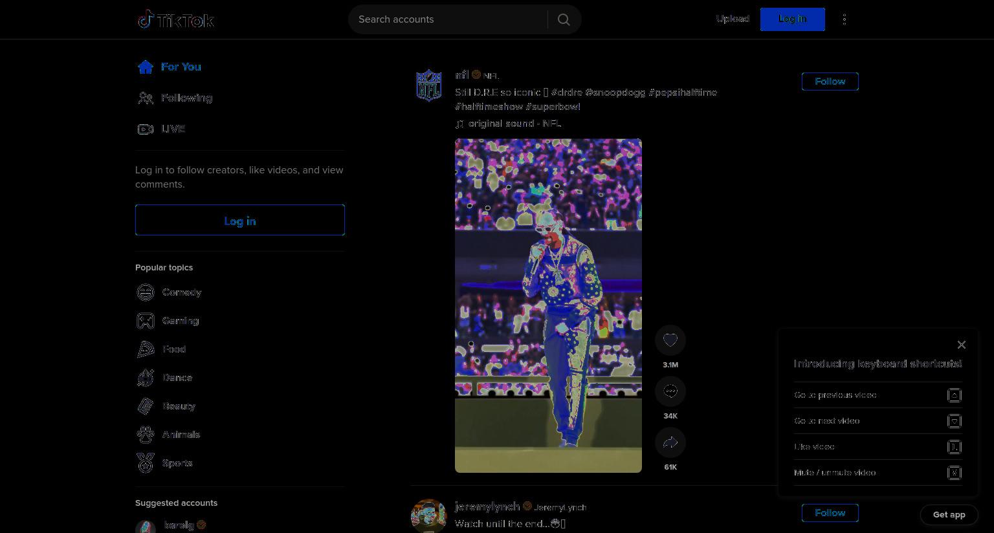Click the Dance topic icon
Viewport: 994px width, 533px height.
pos(146,378)
